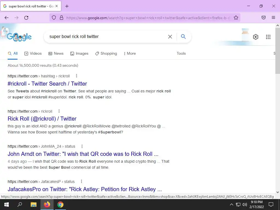Screen dimensions: 280x210
Task: Open the John Arndt on Twitter result
Action: [x=83, y=154]
